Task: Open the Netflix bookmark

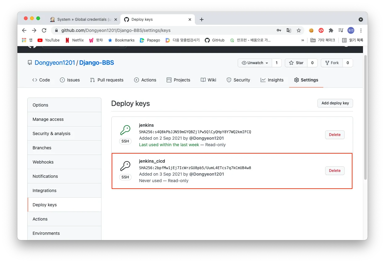Action: point(74,40)
